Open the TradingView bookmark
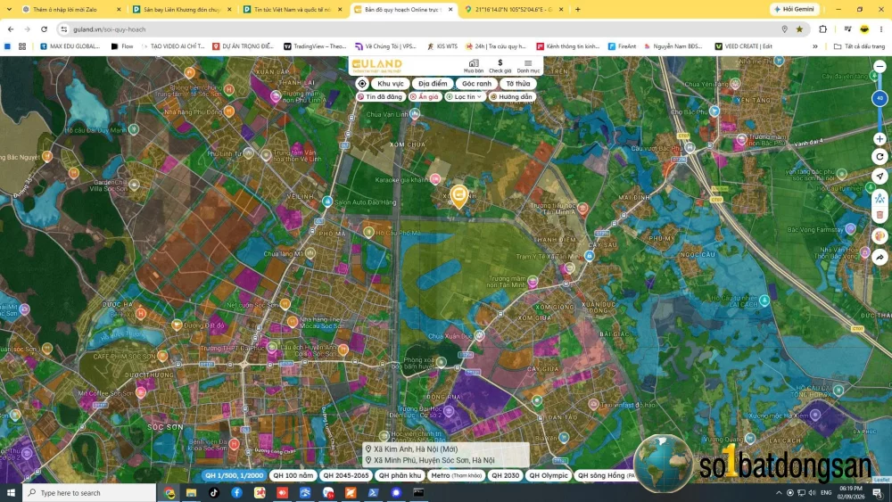The width and height of the screenshot is (892, 502). click(315, 46)
